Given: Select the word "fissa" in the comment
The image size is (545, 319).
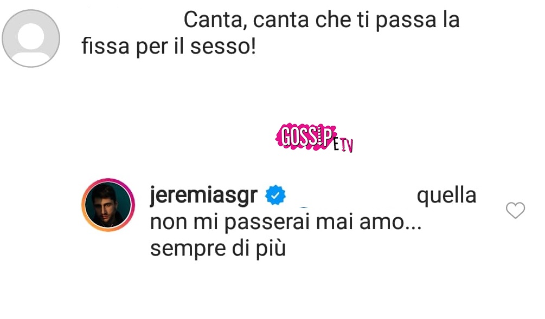Looking at the screenshot, I should click(105, 46).
